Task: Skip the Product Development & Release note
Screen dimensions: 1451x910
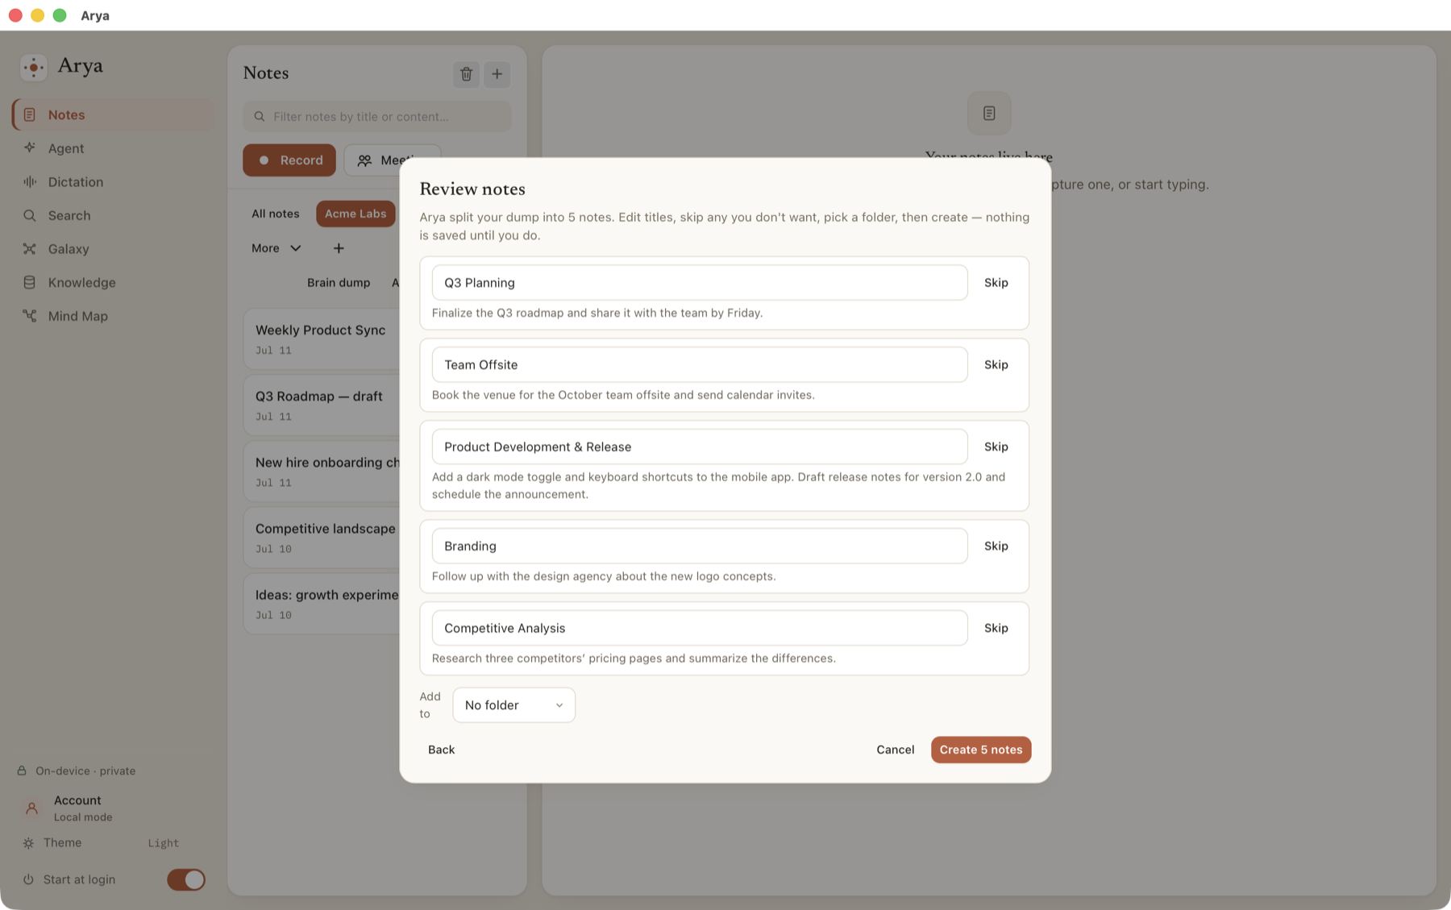Action: pos(996,447)
